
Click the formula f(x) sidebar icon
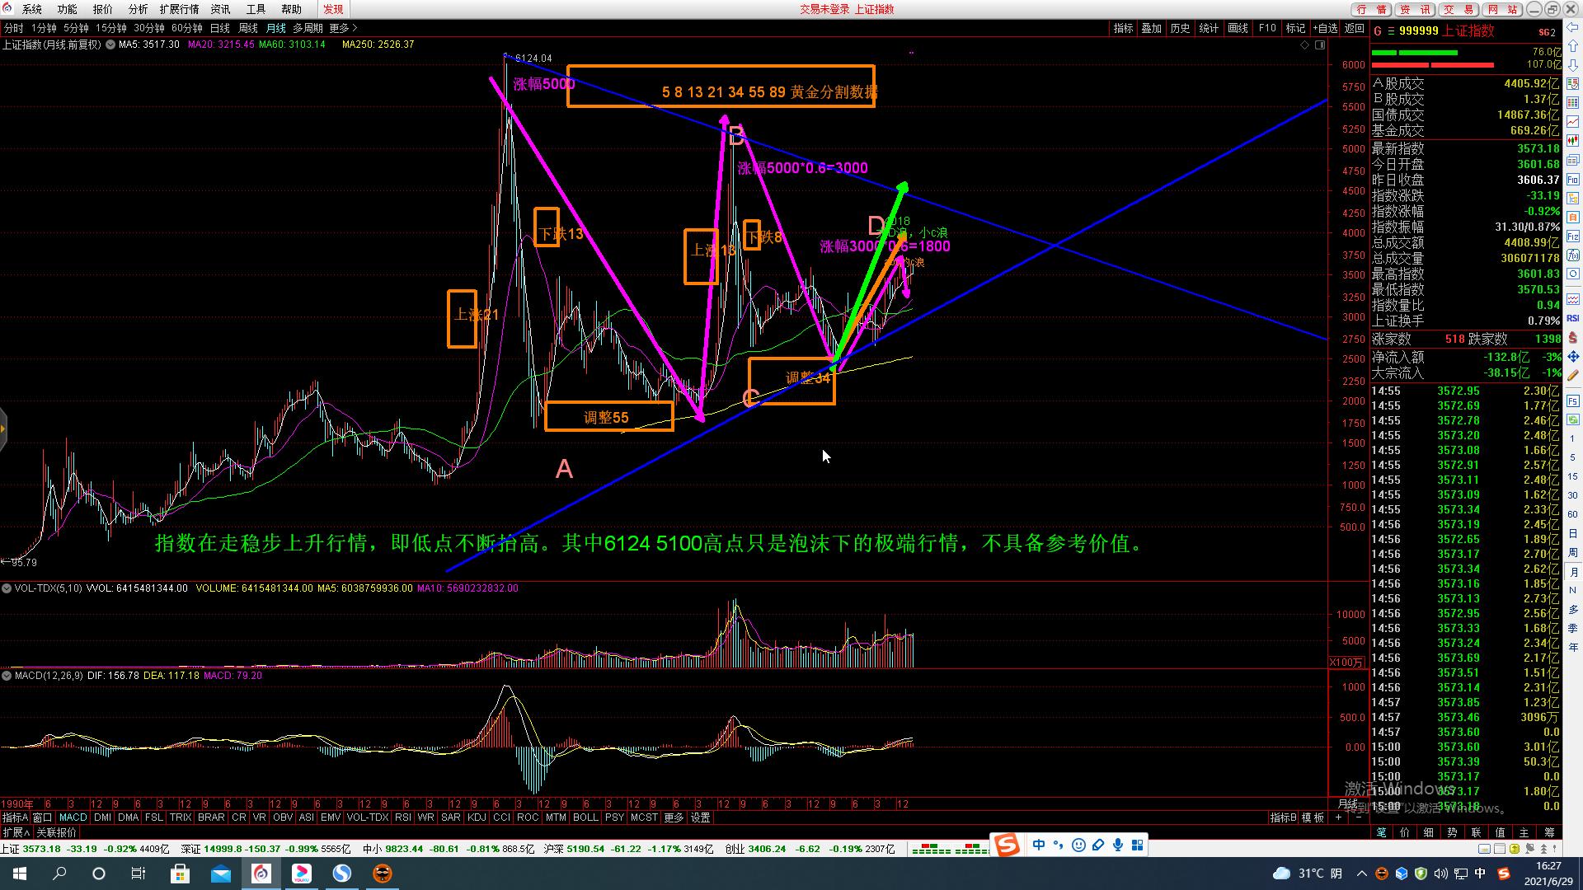(x=1572, y=255)
